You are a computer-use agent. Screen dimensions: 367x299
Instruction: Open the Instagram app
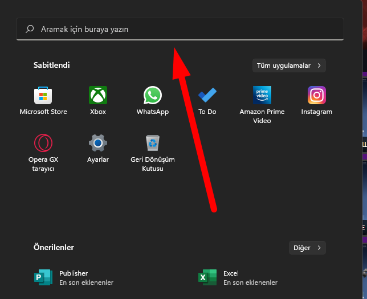(317, 101)
